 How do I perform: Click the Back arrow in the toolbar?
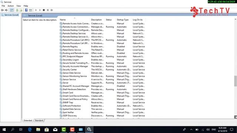tap(2, 10)
